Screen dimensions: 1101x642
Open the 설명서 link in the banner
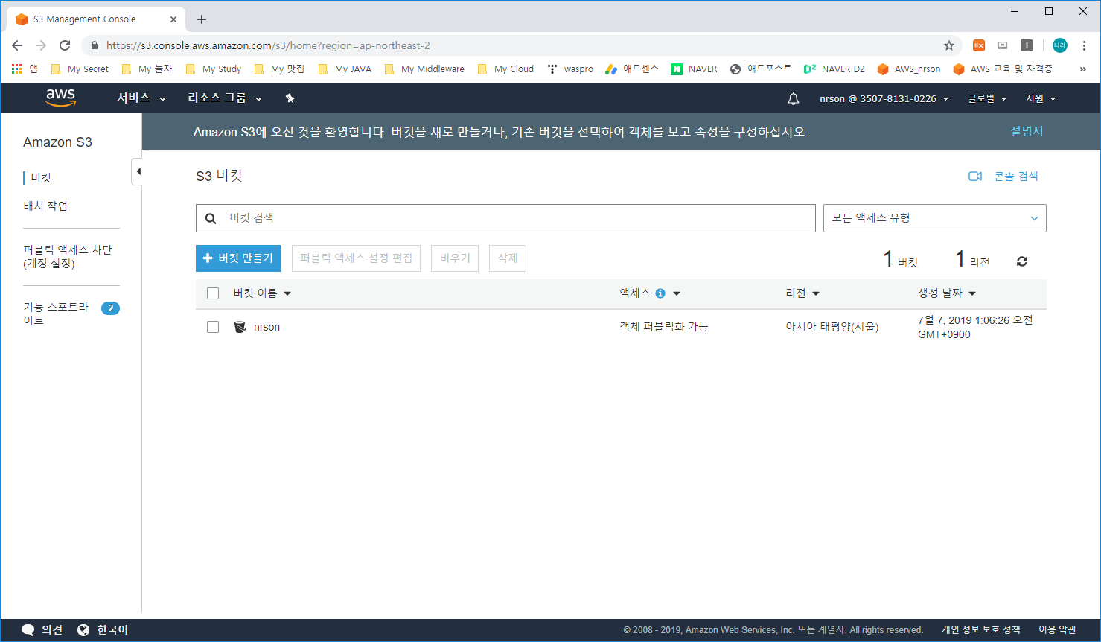(x=1027, y=131)
